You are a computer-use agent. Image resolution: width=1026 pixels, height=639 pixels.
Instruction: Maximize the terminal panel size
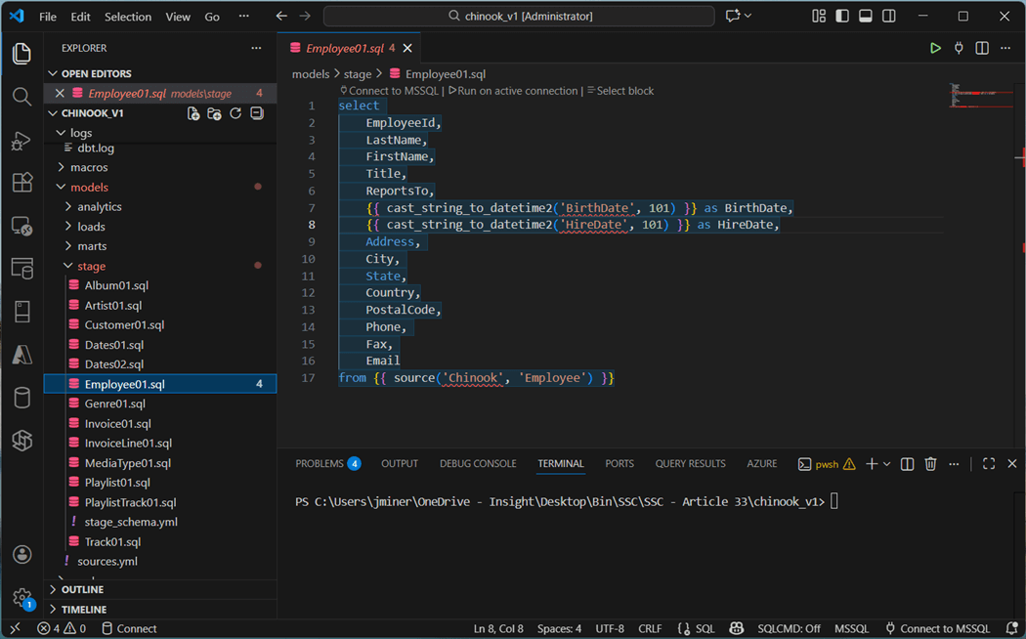pyautogui.click(x=989, y=464)
